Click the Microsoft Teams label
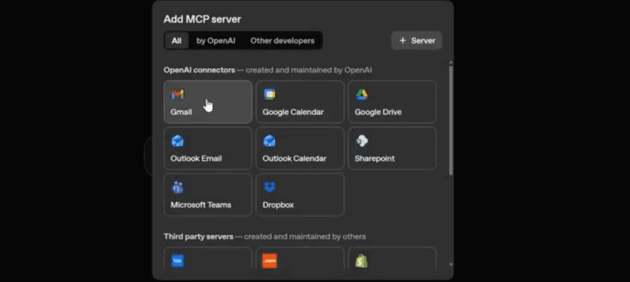630x282 pixels. point(201,205)
